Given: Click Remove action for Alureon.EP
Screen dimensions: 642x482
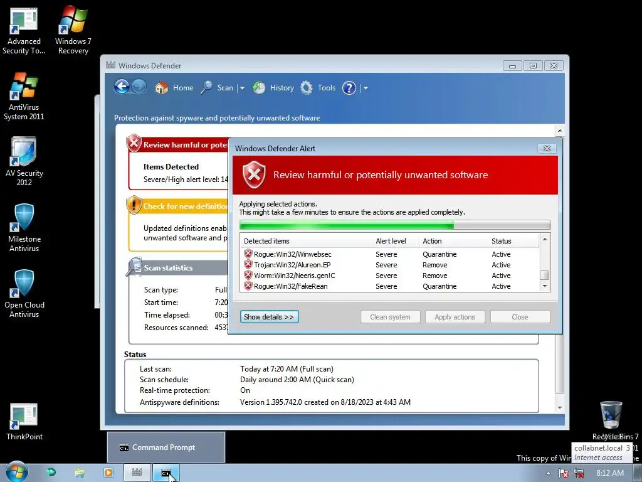Looking at the screenshot, I should 435,265.
